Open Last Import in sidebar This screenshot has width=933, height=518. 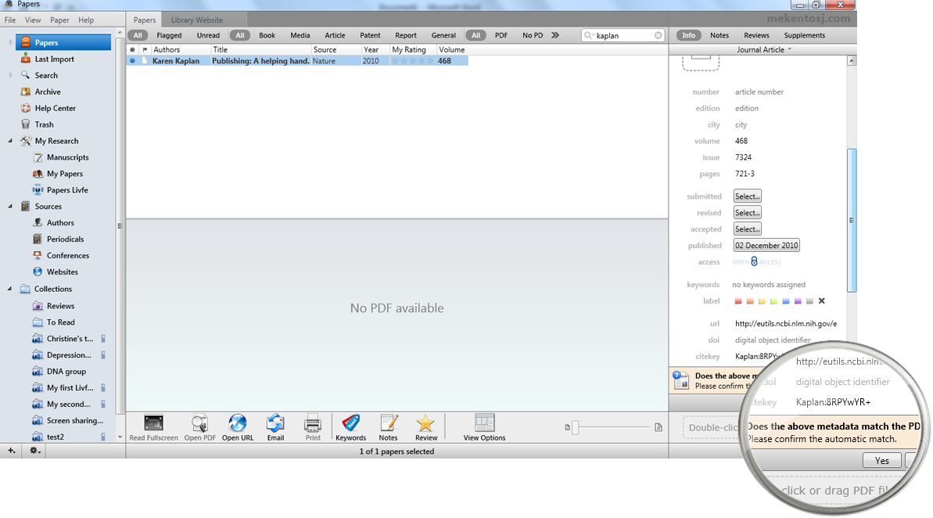54,59
